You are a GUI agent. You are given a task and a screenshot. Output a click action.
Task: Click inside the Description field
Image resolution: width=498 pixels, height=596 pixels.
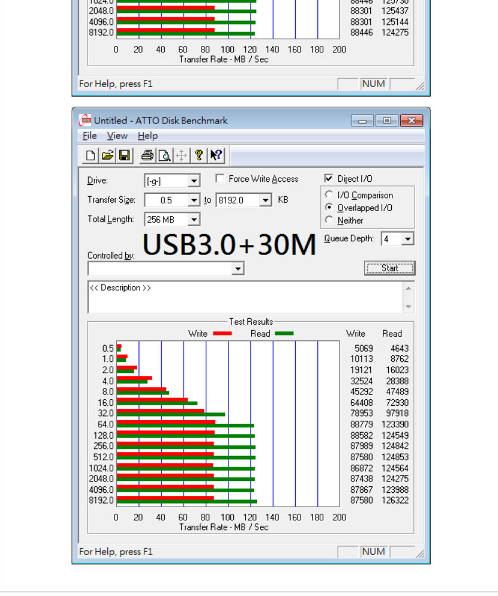(x=239, y=295)
